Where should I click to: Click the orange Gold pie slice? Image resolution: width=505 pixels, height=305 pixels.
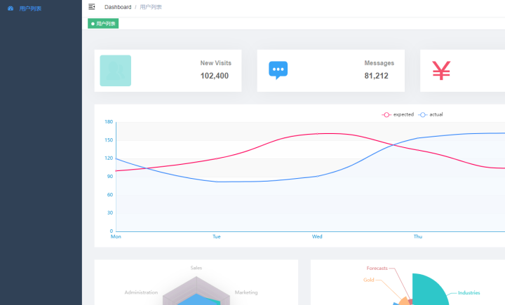coord(403,301)
